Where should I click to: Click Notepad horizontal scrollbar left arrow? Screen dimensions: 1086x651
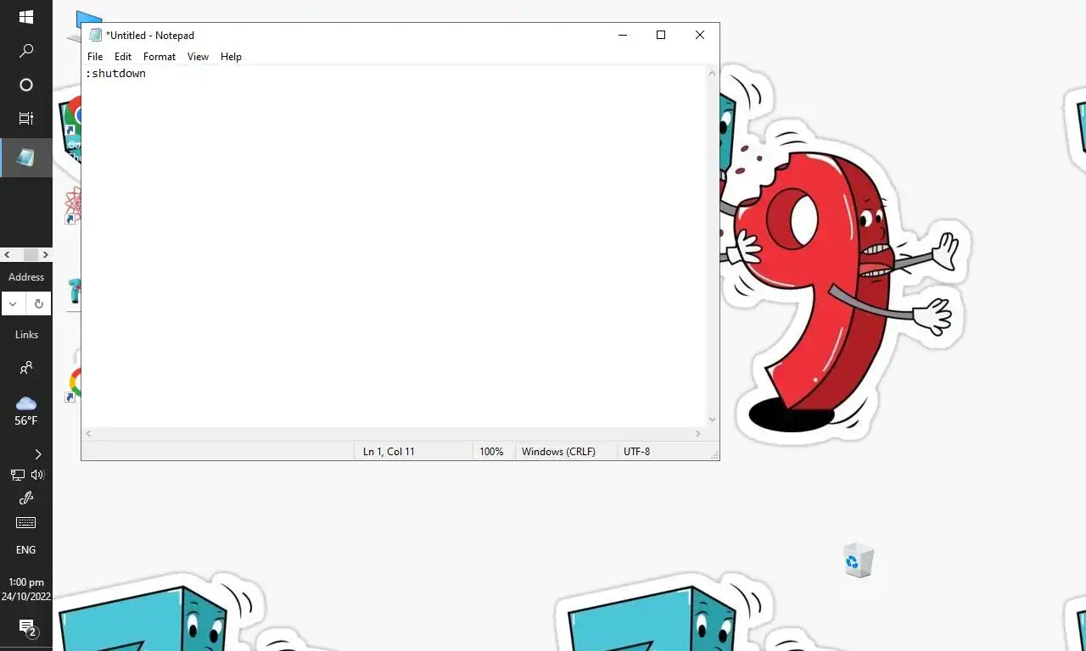(88, 433)
